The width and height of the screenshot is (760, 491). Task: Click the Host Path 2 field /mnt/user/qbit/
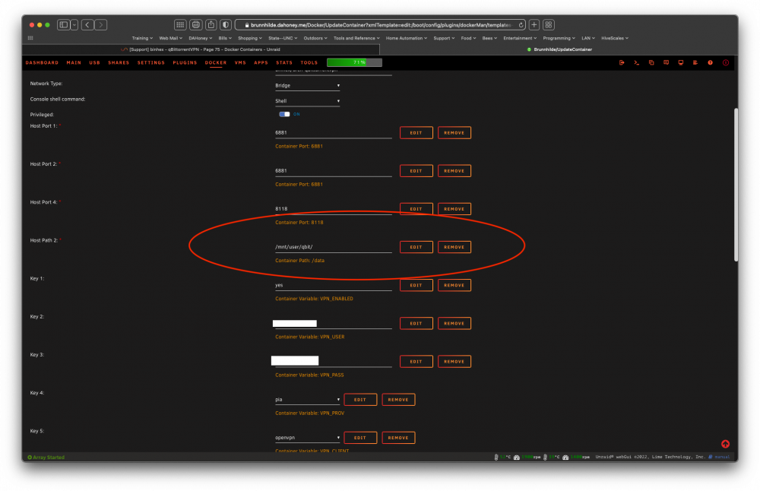[x=334, y=247]
